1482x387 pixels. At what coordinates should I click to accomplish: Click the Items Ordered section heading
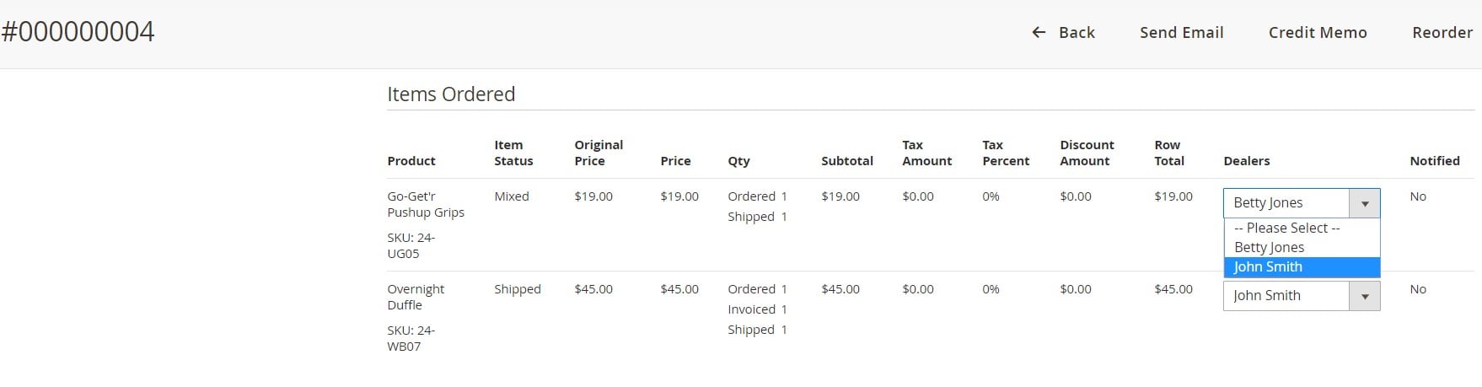(x=451, y=94)
